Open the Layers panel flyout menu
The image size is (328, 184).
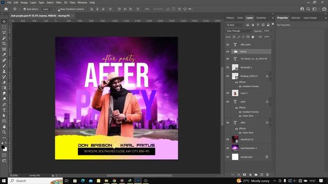tap(273, 18)
